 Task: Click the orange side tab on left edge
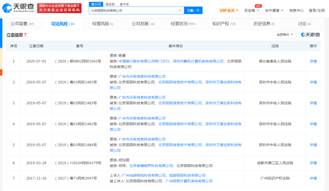pyautogui.click(x=1, y=73)
